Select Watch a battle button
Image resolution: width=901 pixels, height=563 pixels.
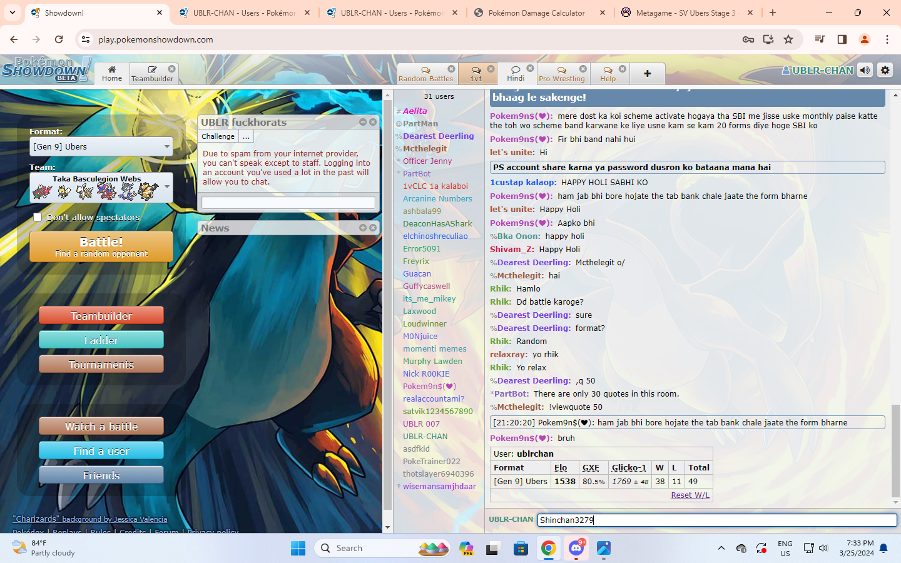101,426
